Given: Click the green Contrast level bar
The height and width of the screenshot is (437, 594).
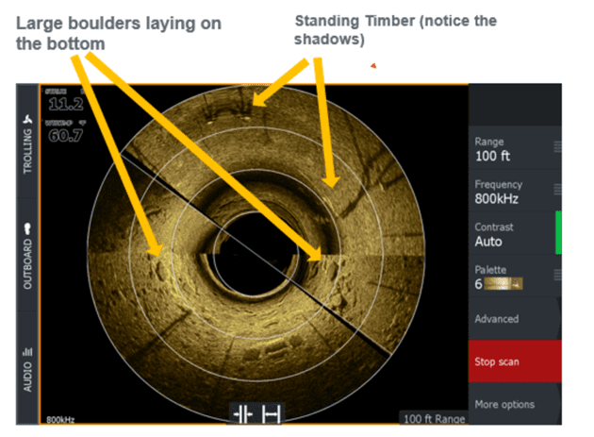Looking at the screenshot, I should (x=558, y=233).
